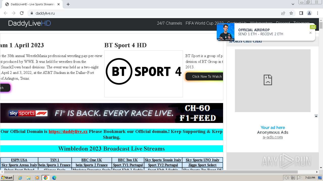The height and width of the screenshot is (181, 323).
Task: Click the Chrome taskbar icon
Action: (46, 178)
